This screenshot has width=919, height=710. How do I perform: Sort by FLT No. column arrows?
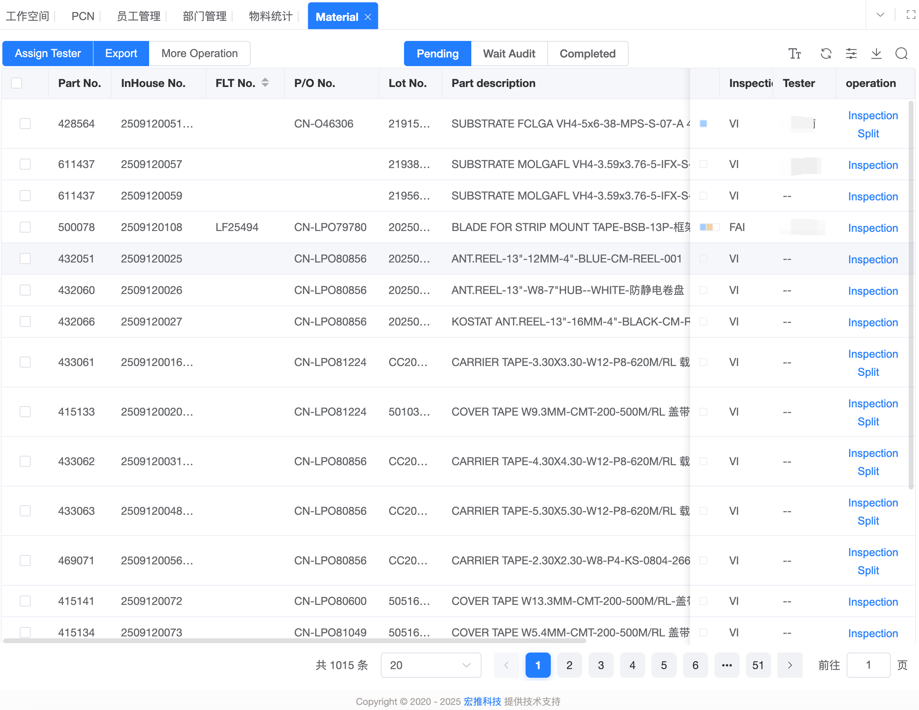(x=265, y=83)
